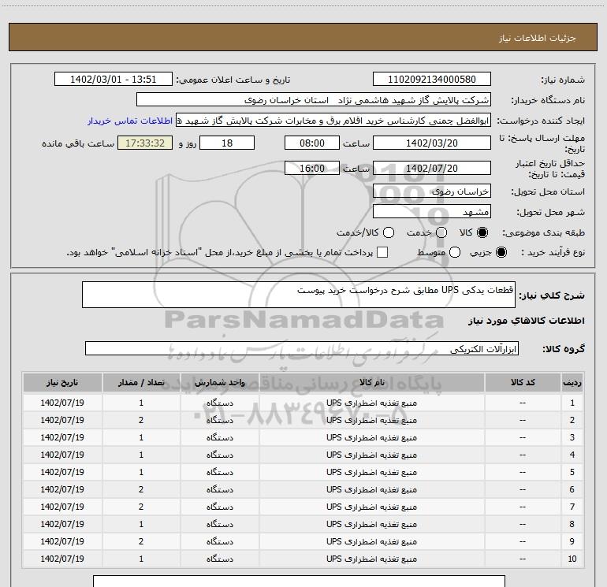This screenshot has height=587, width=607.
Task: Click the شماره نیاز number field
Action: click(x=431, y=80)
